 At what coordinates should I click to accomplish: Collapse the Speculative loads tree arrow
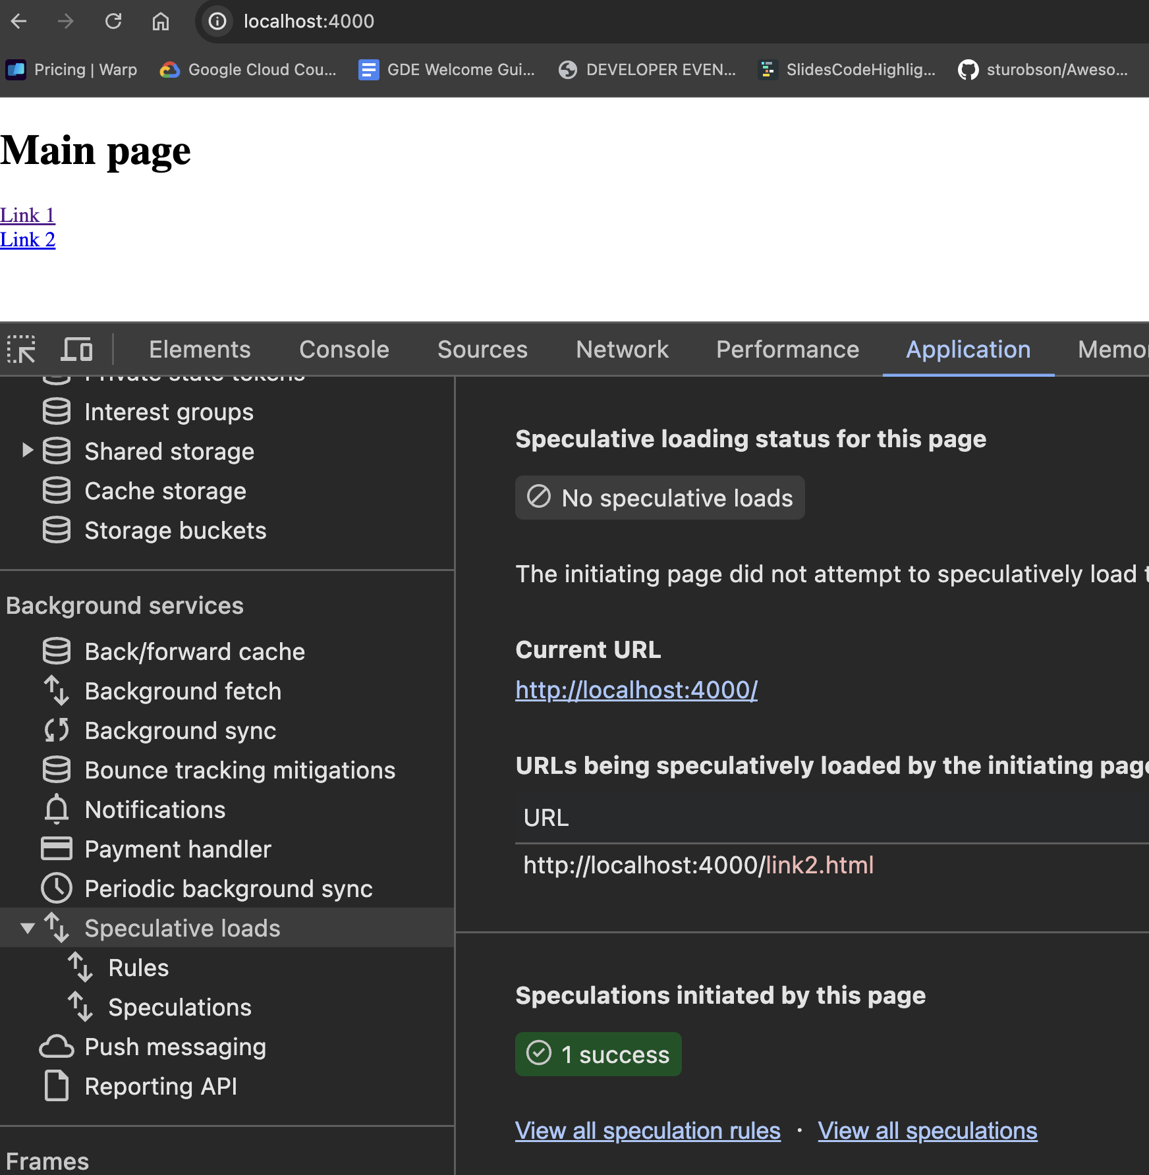[27, 928]
